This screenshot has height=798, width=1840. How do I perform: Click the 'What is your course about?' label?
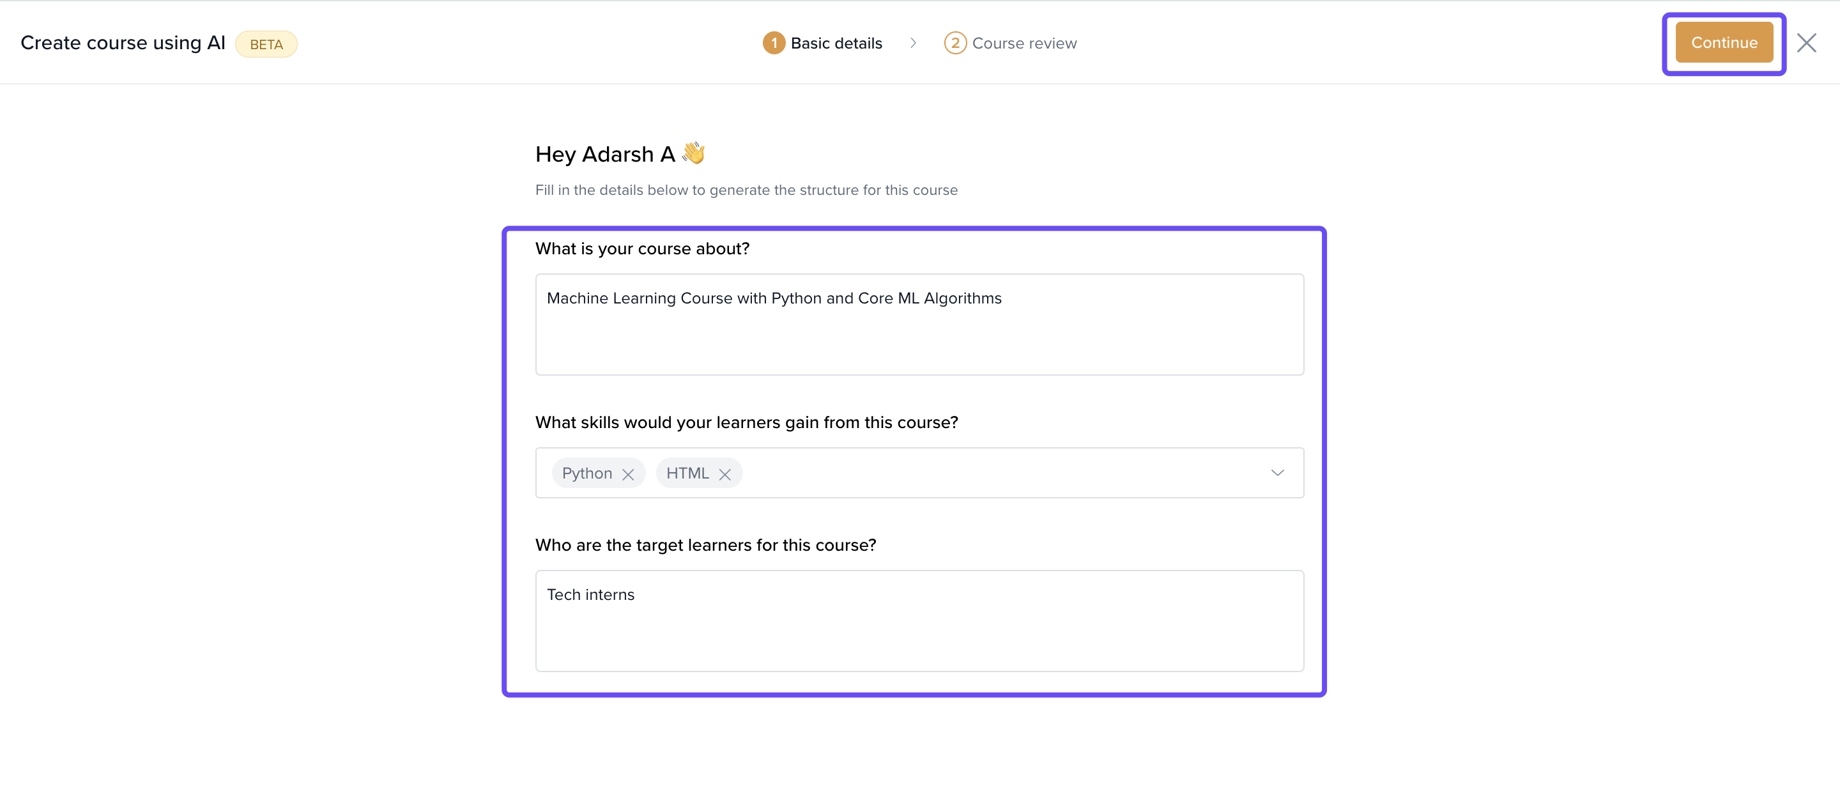642,249
